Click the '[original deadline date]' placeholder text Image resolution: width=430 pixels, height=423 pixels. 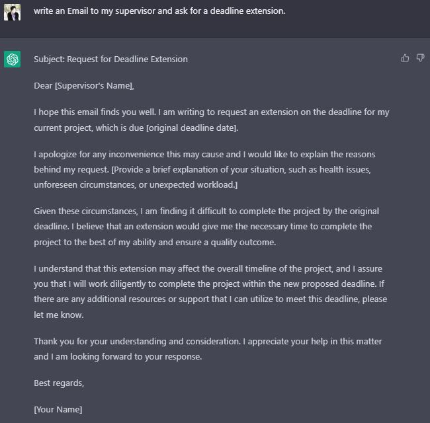coord(192,128)
